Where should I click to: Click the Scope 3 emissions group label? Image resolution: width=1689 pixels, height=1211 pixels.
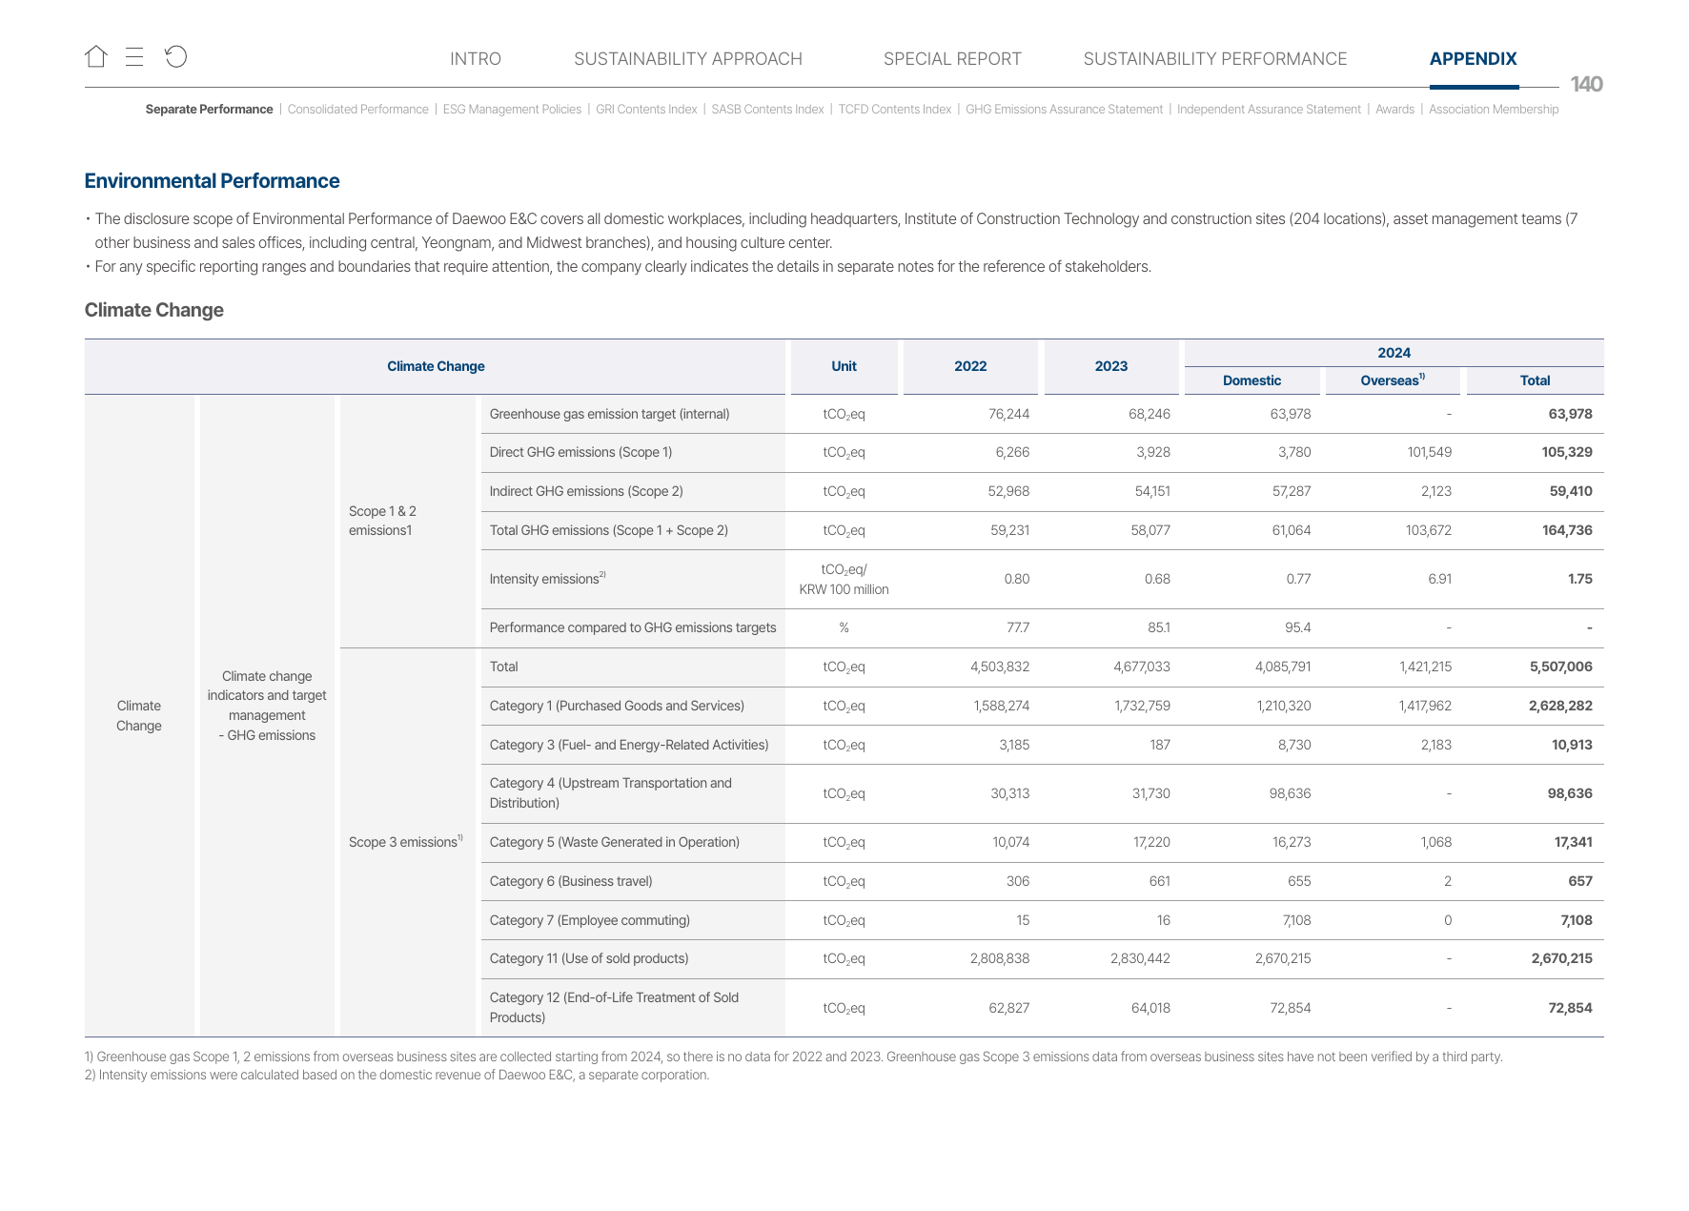pyautogui.click(x=405, y=842)
